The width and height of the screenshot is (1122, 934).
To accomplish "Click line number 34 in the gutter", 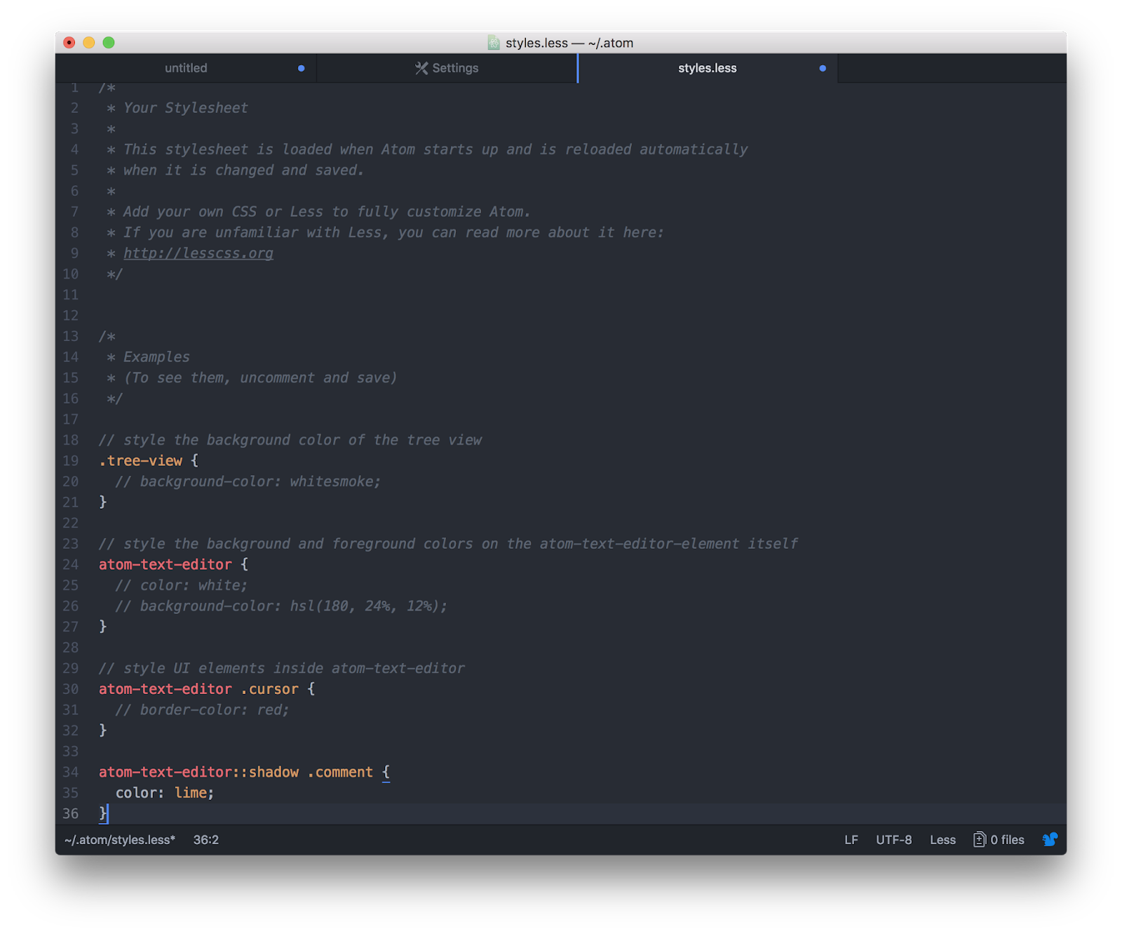I will 71,772.
